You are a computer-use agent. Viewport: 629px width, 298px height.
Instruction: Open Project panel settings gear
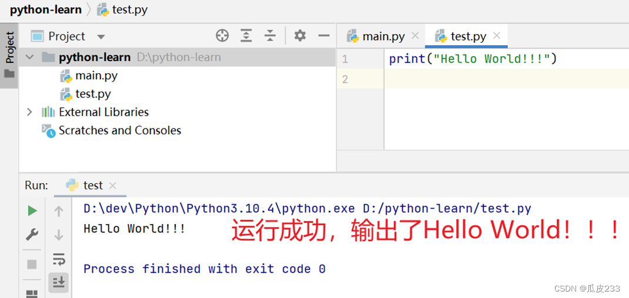(300, 36)
